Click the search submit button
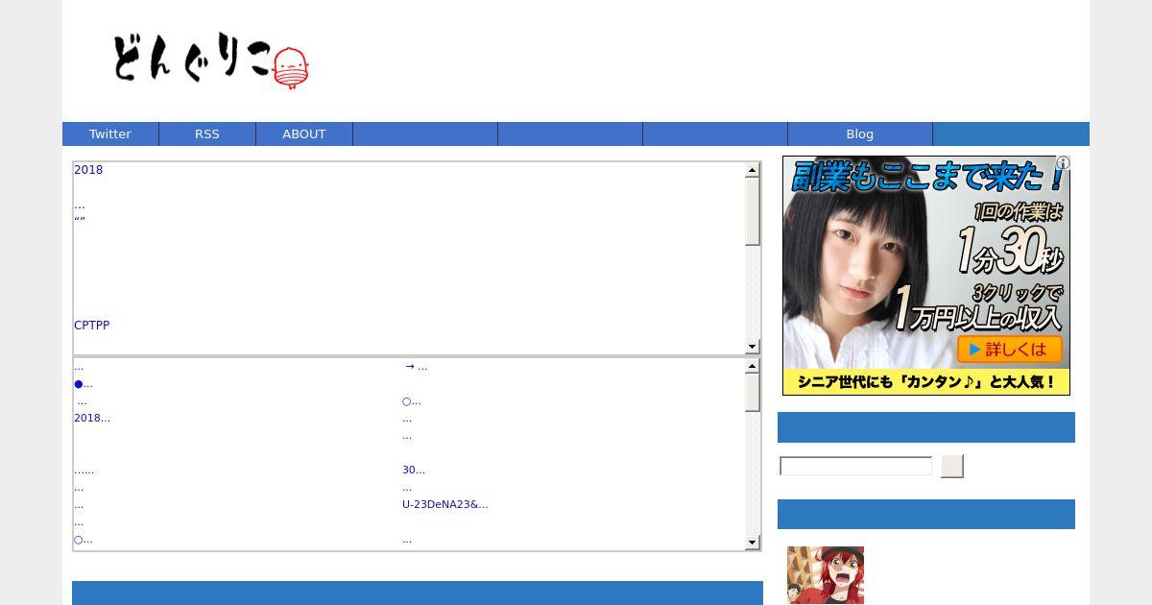This screenshot has height=605, width=1152. coord(952,466)
